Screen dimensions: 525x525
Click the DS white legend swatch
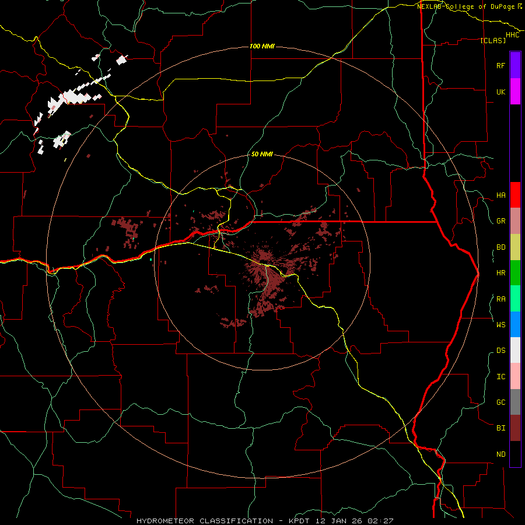[515, 350]
